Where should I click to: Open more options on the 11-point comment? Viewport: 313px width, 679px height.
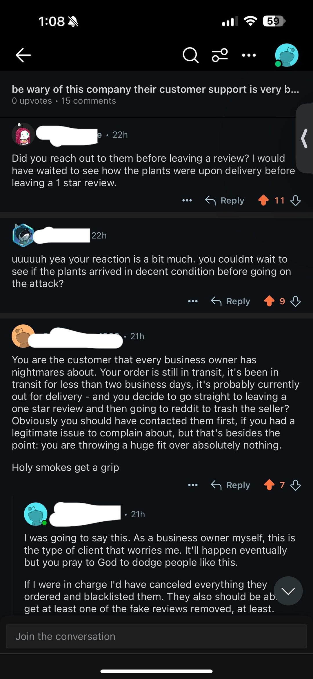point(187,200)
